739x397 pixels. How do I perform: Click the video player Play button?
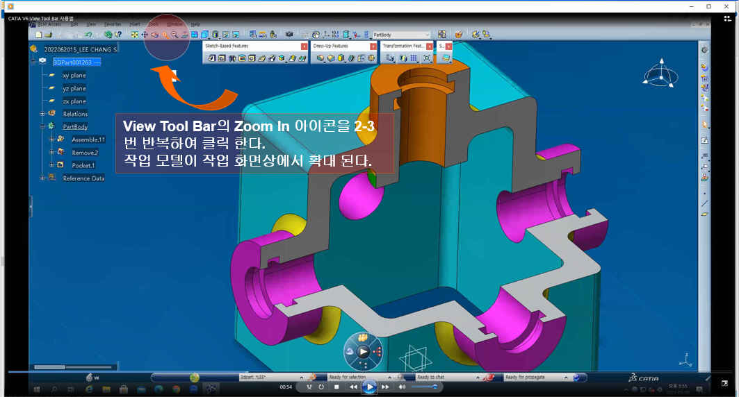(x=370, y=387)
